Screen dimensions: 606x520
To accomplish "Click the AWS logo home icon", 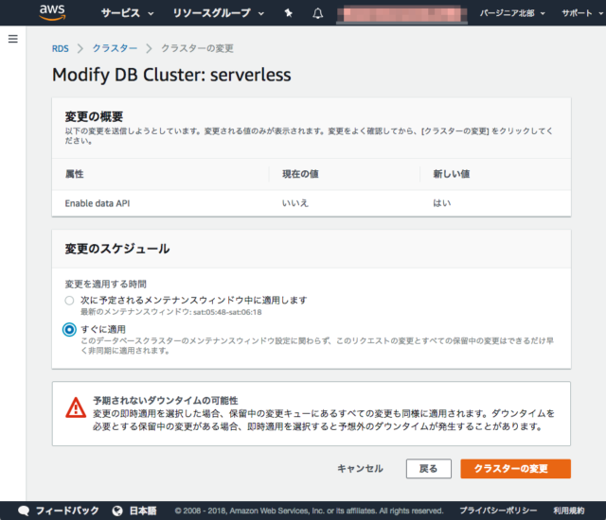I will coord(52,12).
